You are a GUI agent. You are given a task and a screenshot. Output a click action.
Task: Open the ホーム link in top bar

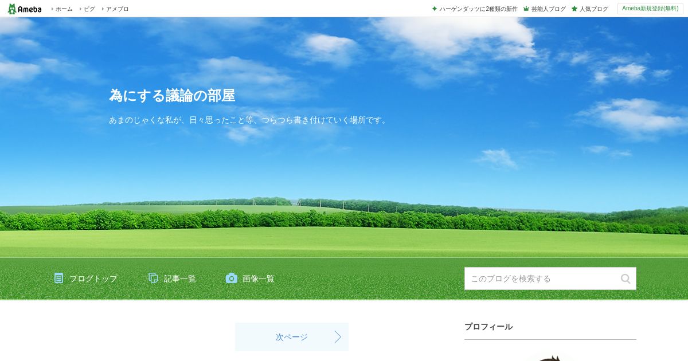[x=64, y=9]
